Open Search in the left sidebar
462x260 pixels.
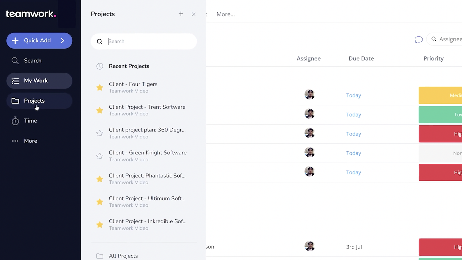(x=39, y=61)
